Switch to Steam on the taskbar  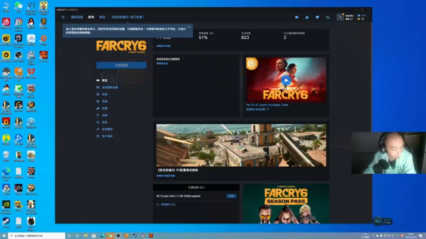click(x=135, y=236)
